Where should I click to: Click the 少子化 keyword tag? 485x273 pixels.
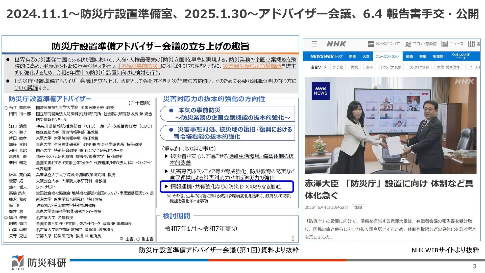pos(338,67)
